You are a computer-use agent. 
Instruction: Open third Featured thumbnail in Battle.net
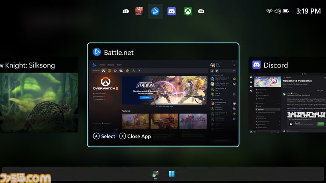[193, 121]
